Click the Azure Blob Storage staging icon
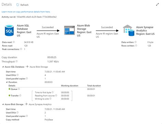This screenshot has height=124, width=162. 69,30
